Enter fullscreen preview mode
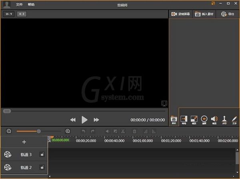 (x=164, y=103)
